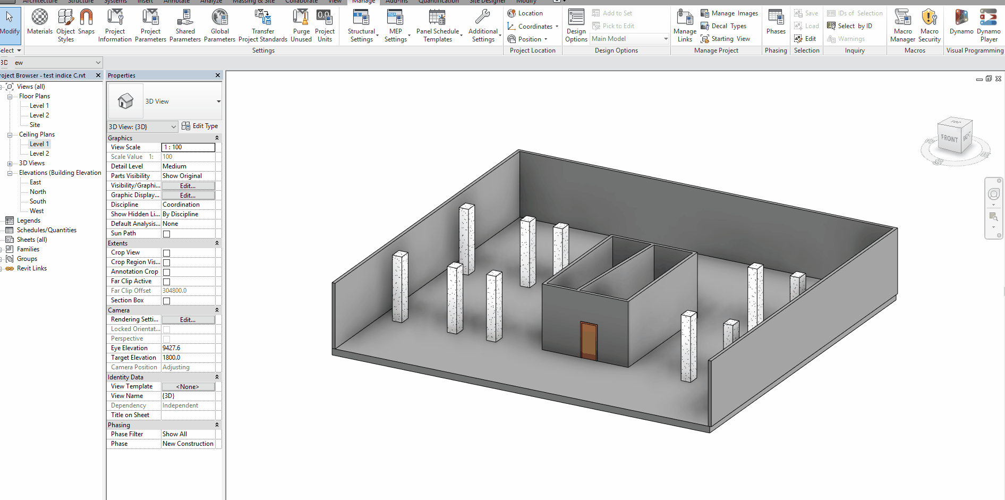Open the 3D View type selector dropdown

(x=218, y=101)
